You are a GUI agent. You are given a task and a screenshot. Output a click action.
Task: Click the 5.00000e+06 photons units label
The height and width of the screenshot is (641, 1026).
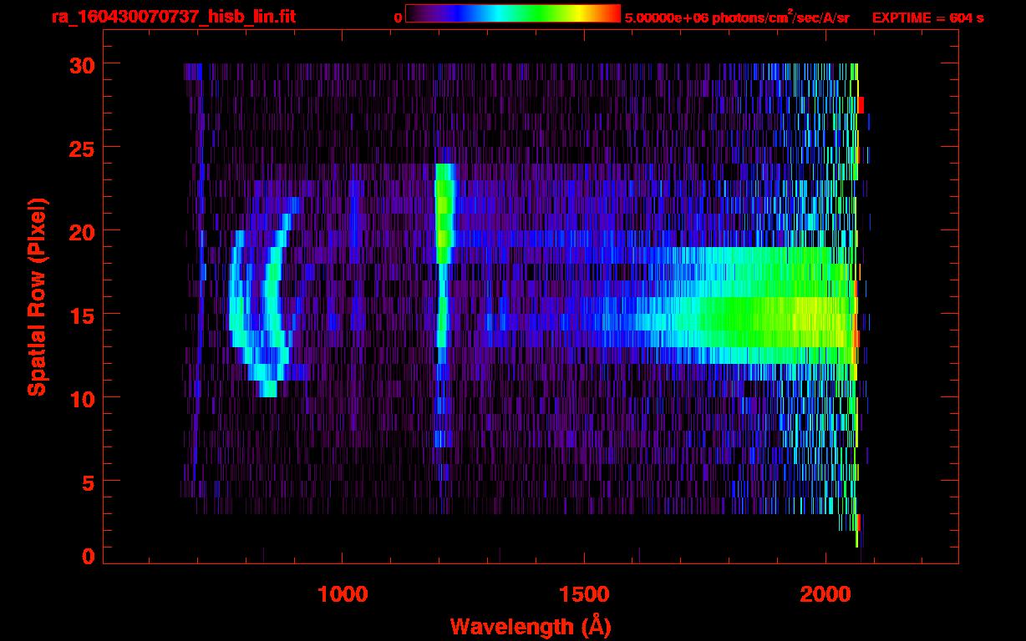click(x=737, y=18)
